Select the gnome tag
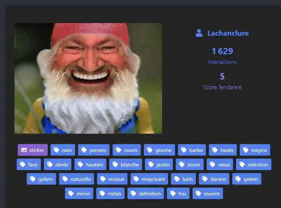281x208 pixels. coord(159,150)
